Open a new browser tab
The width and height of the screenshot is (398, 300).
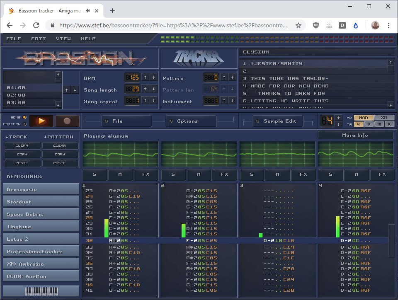tap(112, 11)
